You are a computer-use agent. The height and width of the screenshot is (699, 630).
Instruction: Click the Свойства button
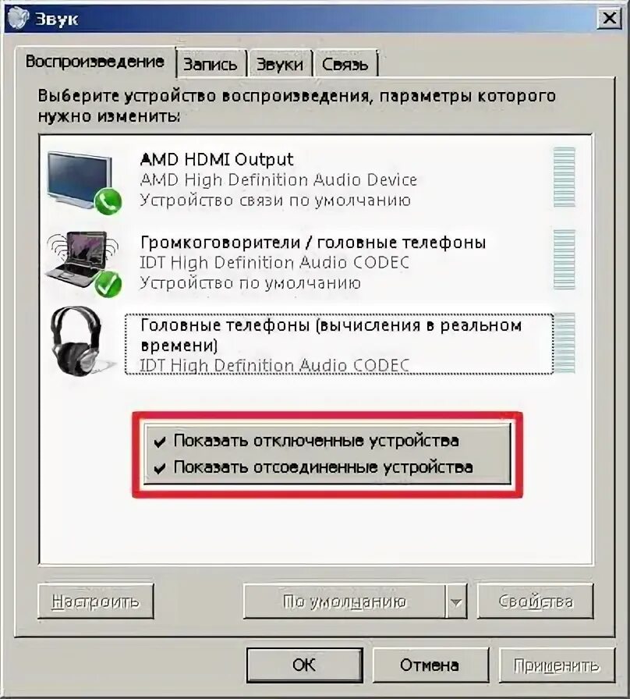pyautogui.click(x=535, y=601)
